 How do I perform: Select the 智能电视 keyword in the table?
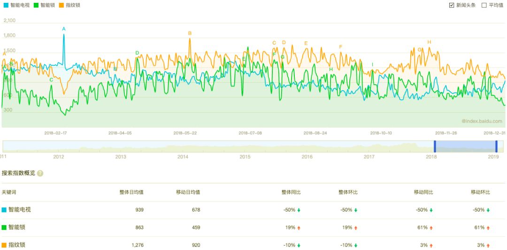(x=19, y=210)
